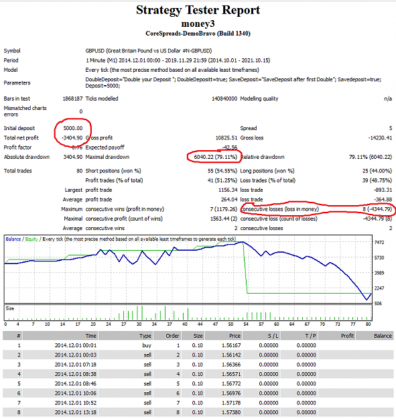Click maximal consecutive profit value 1563.44 (2)
Viewport: 396px width, 419px height.
(x=224, y=219)
